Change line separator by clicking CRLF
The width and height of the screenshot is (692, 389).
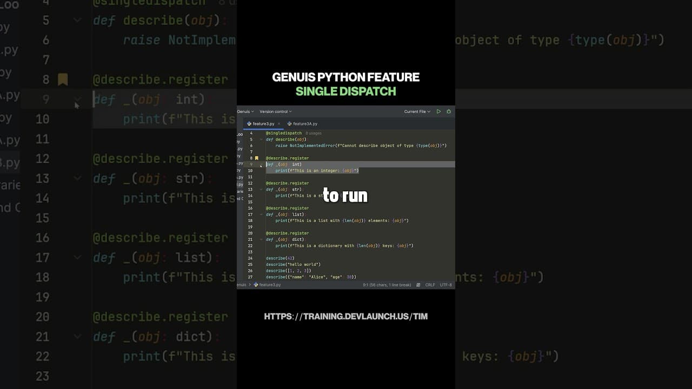pos(430,285)
